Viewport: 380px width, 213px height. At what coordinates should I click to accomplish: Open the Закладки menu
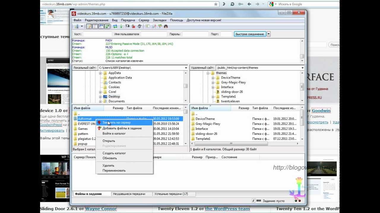(159, 20)
